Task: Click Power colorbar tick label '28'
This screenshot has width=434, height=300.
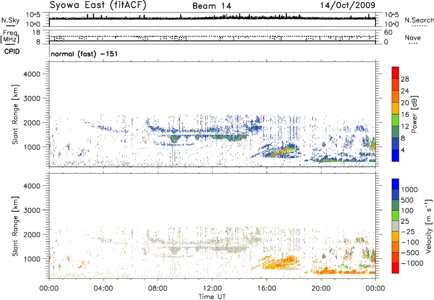Action: point(405,79)
